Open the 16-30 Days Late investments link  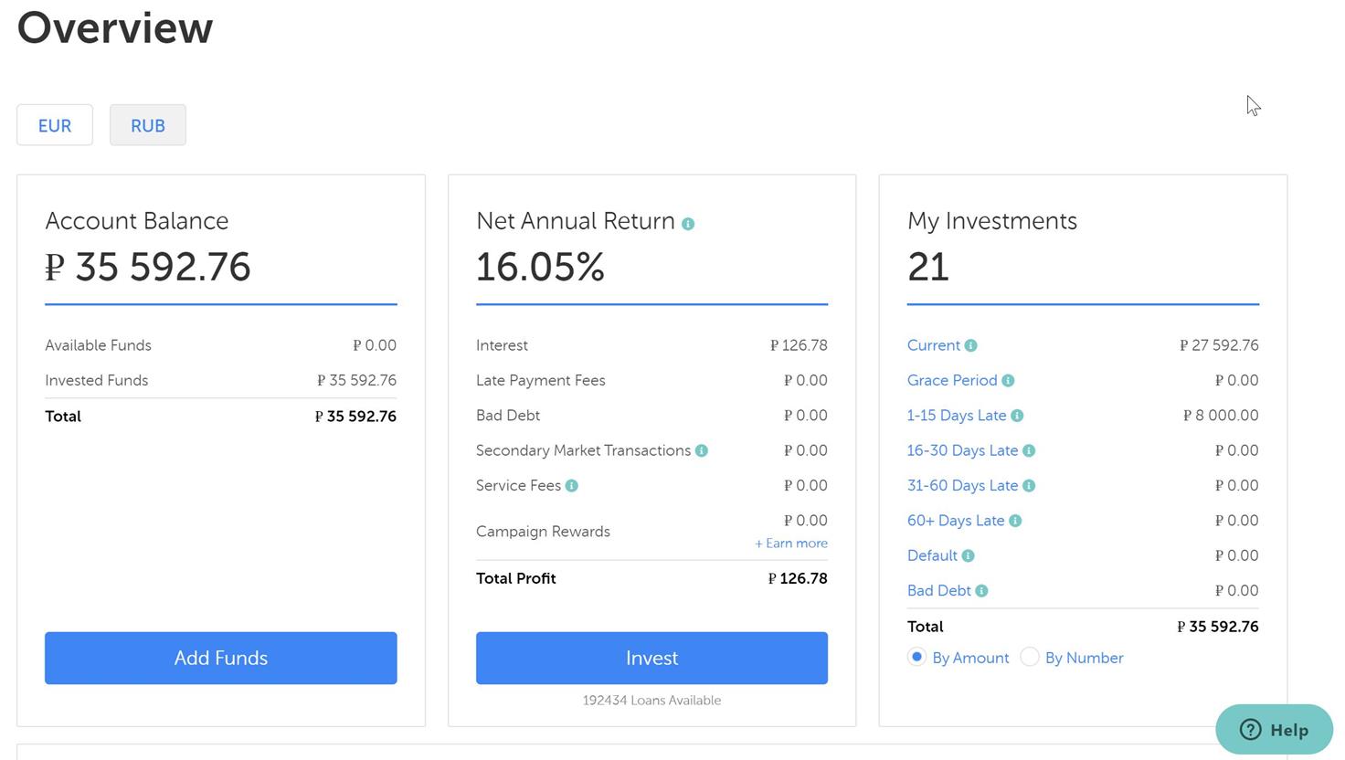[962, 450]
